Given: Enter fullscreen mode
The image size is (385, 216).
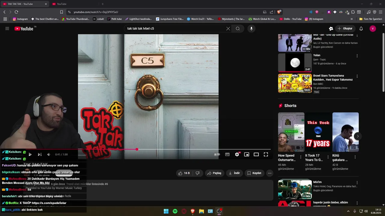Looking at the screenshot, I should [266, 154].
